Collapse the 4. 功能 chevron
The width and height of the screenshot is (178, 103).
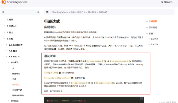4,39
